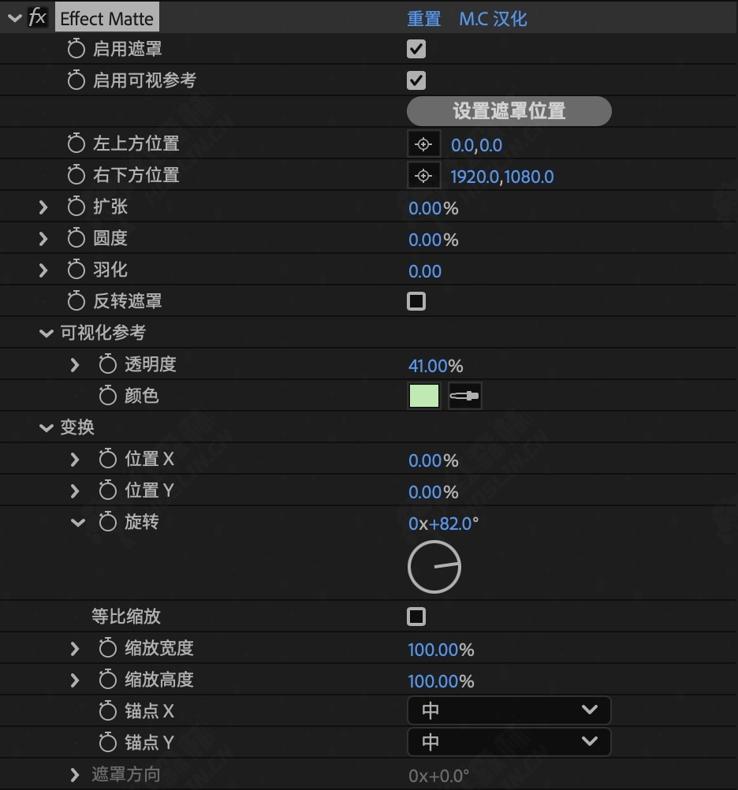This screenshot has height=790, width=738.
Task: Toggle stopwatch for 圆度
Action: pyautogui.click(x=76, y=238)
